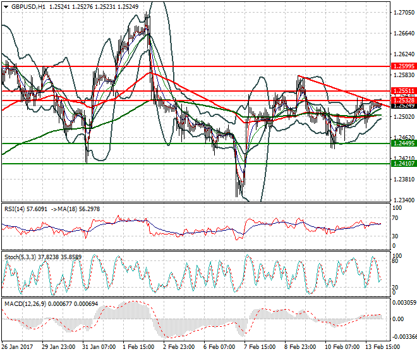Click the 7 Feb 15:00 time axis label
The width and height of the screenshot is (417, 354).
click(x=260, y=347)
